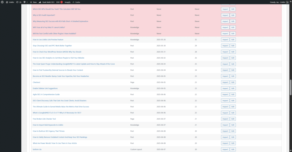
Task: Edit 'Enable Sidebar Link Suggestions' row
Action: (x=233, y=88)
